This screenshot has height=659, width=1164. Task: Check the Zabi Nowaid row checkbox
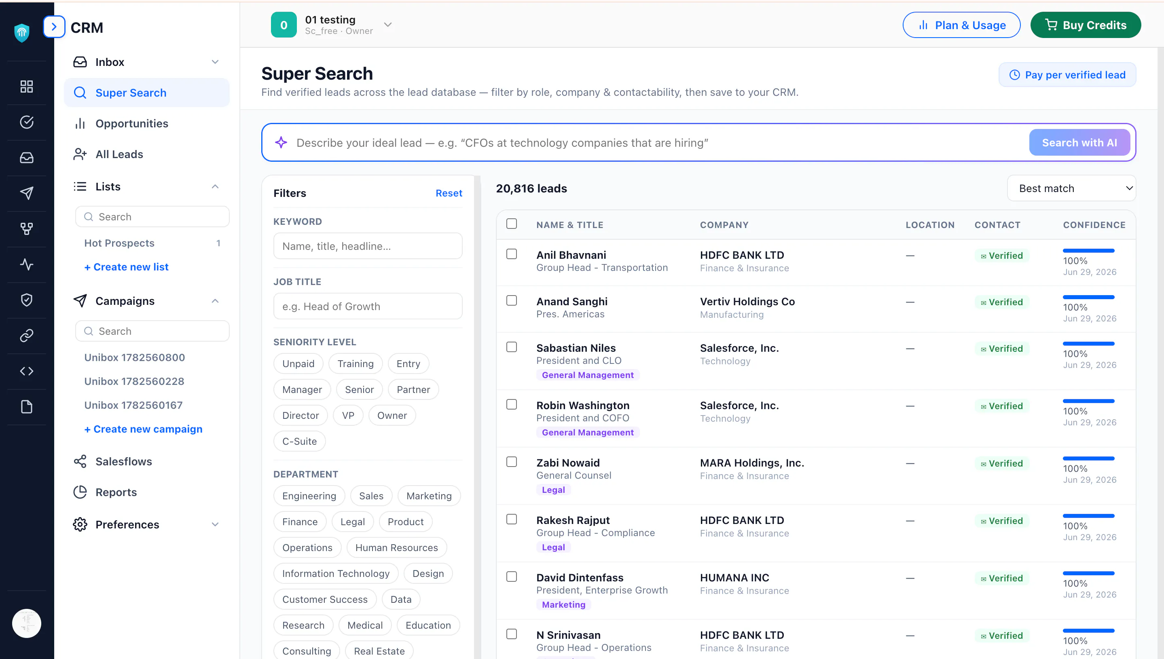(512, 462)
